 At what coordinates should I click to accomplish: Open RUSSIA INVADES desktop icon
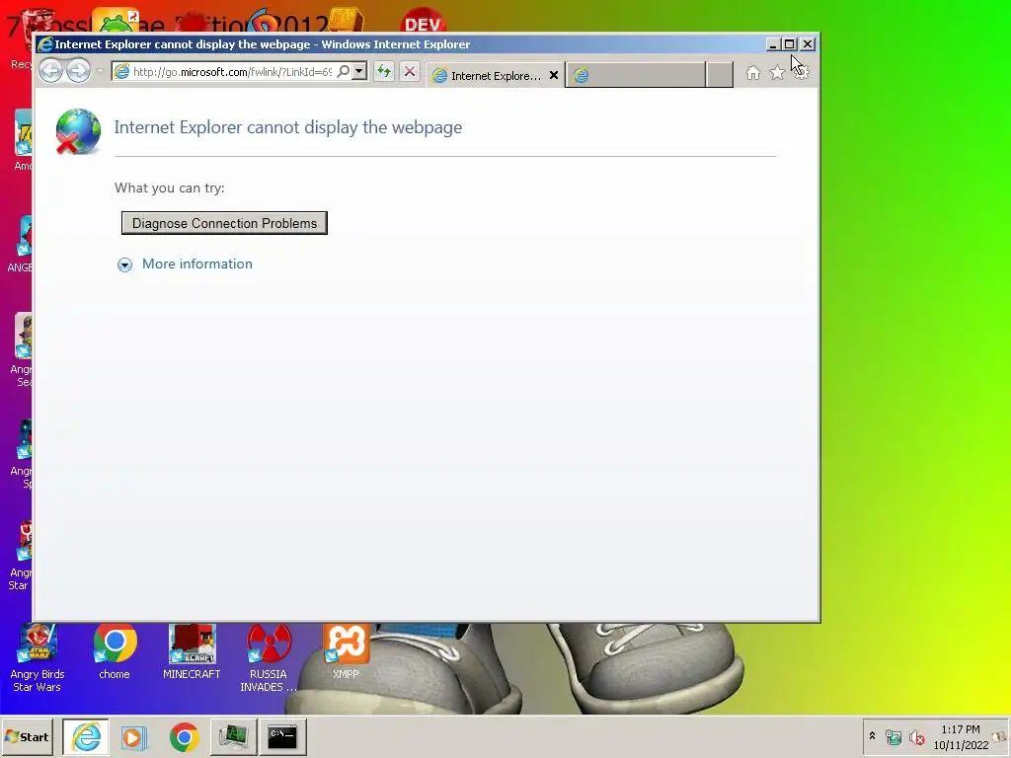tap(269, 657)
